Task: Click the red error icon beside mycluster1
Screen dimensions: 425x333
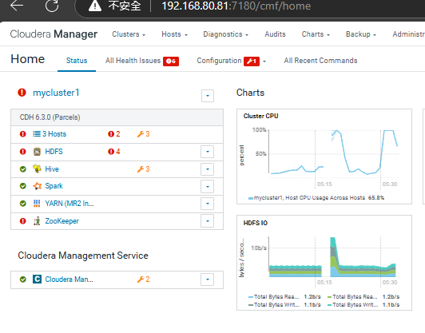Action: 22,93
